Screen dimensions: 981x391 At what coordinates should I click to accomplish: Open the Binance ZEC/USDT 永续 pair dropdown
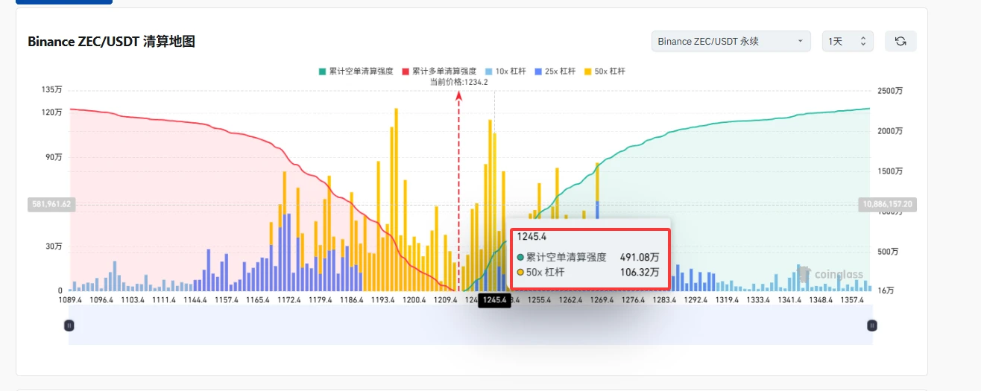[731, 42]
